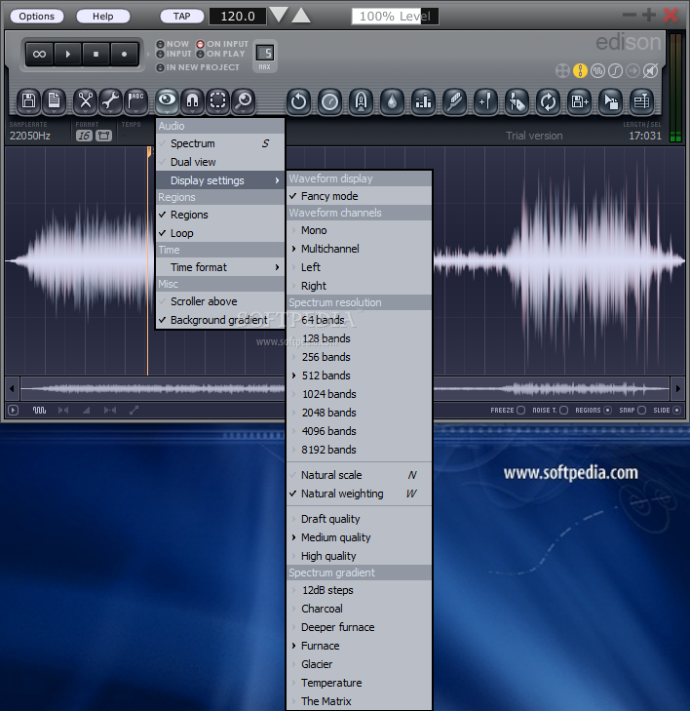The height and width of the screenshot is (711, 690).
Task: Select Dual view menu item
Action: click(220, 162)
